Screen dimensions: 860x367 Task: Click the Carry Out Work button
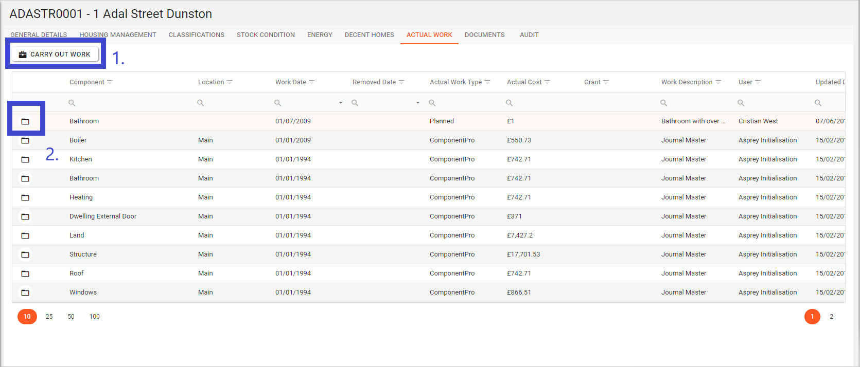[55, 54]
